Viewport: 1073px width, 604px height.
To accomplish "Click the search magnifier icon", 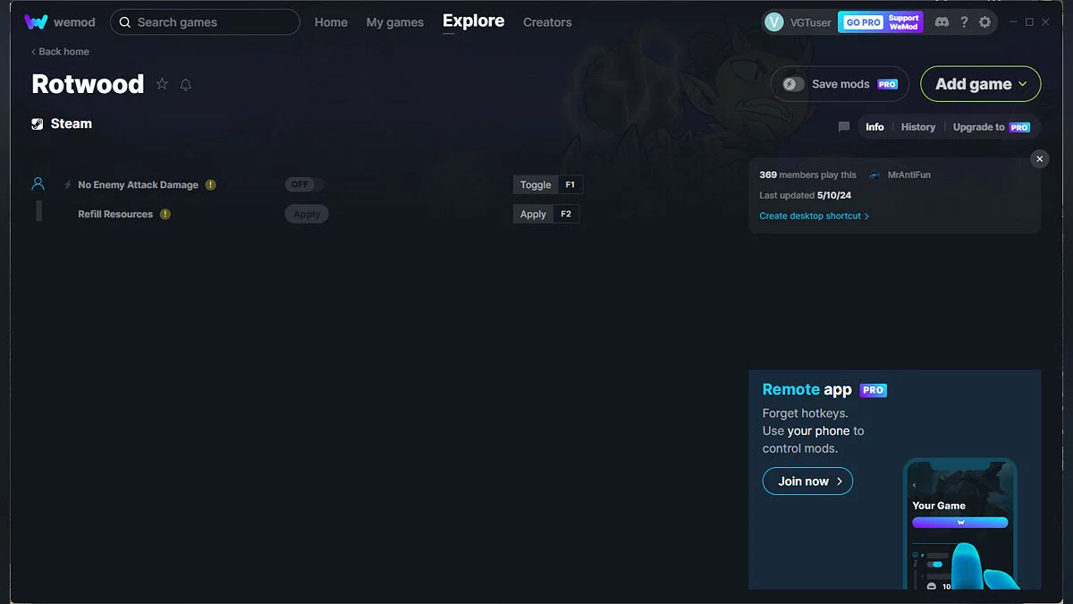I will (125, 22).
